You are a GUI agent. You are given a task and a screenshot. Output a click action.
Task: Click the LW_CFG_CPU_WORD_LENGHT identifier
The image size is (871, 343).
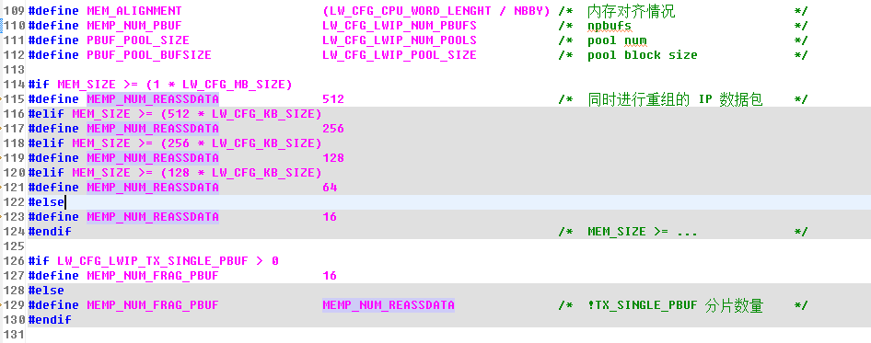[x=410, y=10]
